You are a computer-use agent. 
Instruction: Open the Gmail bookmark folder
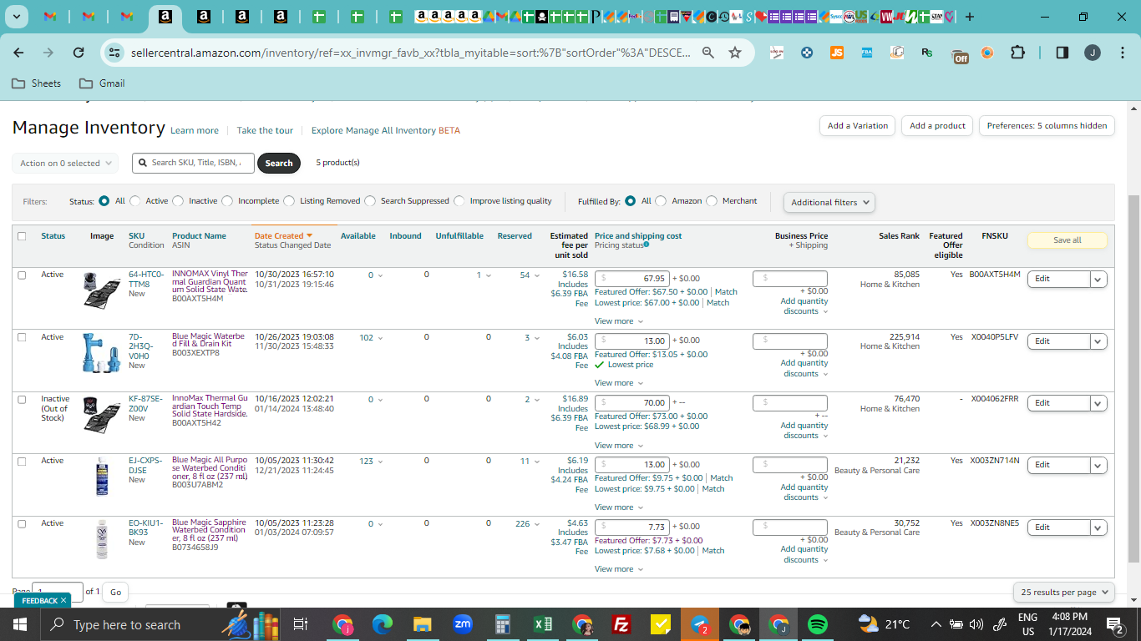tap(102, 83)
